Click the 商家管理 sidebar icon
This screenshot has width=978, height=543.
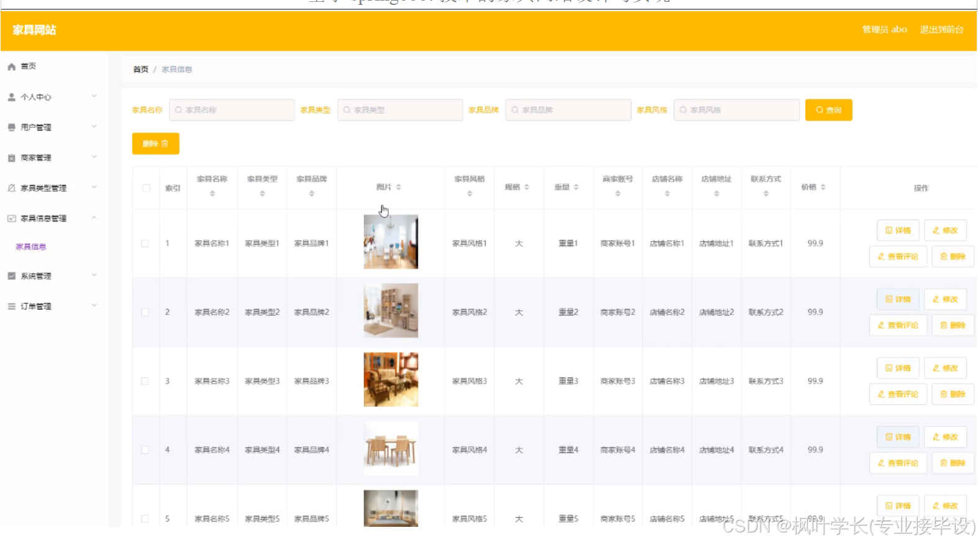tap(11, 158)
